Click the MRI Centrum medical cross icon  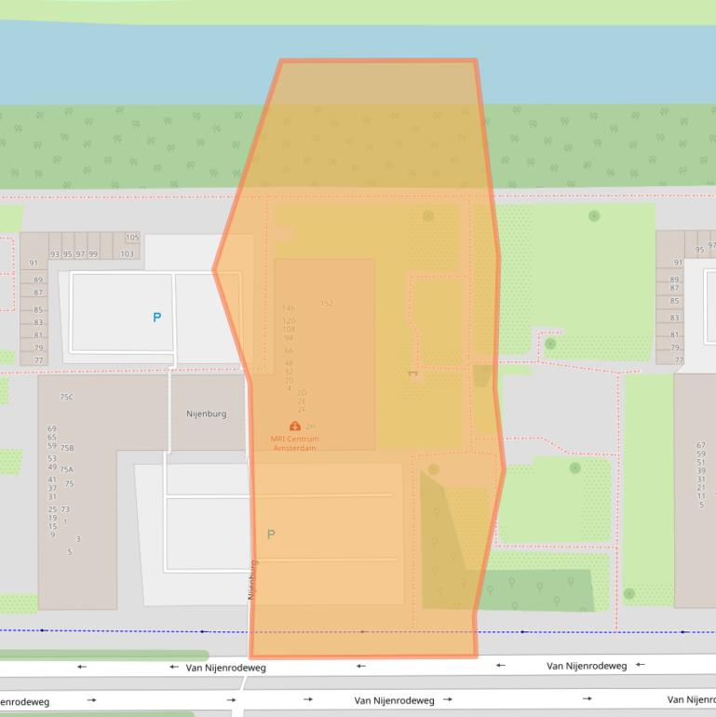tap(295, 426)
